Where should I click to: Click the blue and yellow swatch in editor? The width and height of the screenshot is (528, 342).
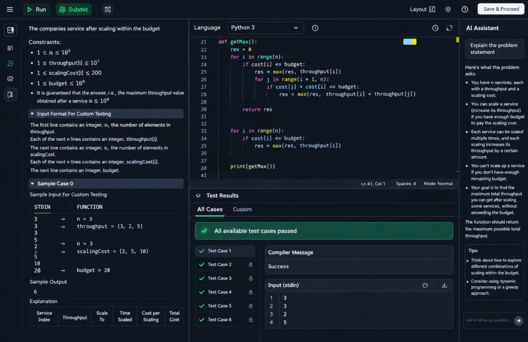[410, 42]
